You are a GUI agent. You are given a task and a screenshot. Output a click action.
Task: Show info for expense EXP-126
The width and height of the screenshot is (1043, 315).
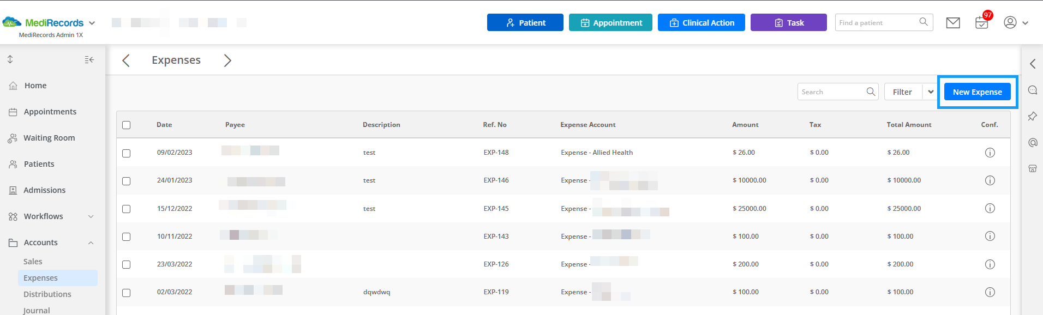click(990, 264)
